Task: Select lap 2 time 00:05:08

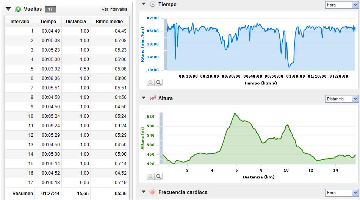Action: 50,41
